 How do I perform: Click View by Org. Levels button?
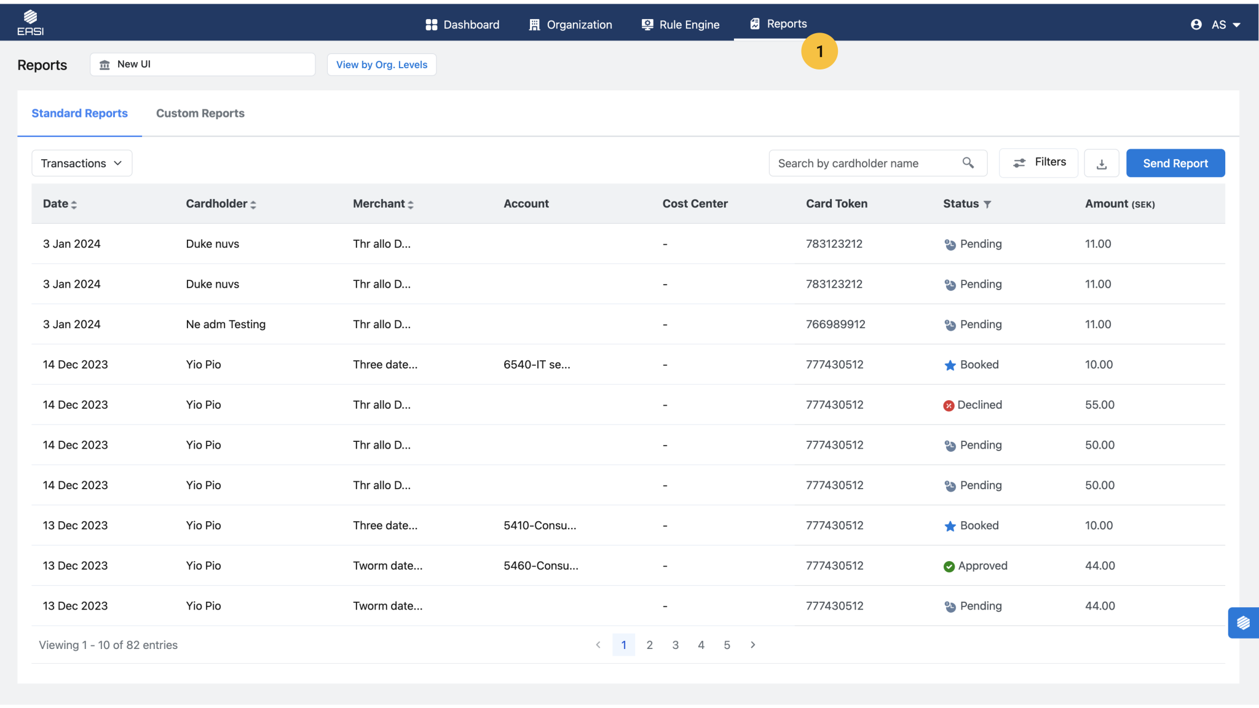point(381,65)
